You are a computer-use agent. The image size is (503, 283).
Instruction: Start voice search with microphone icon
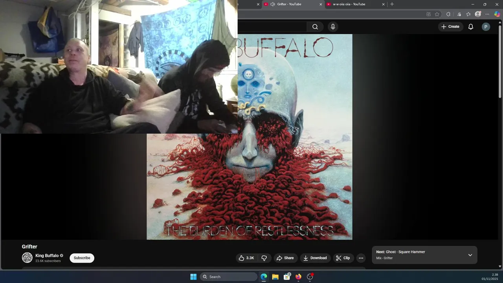[333, 27]
